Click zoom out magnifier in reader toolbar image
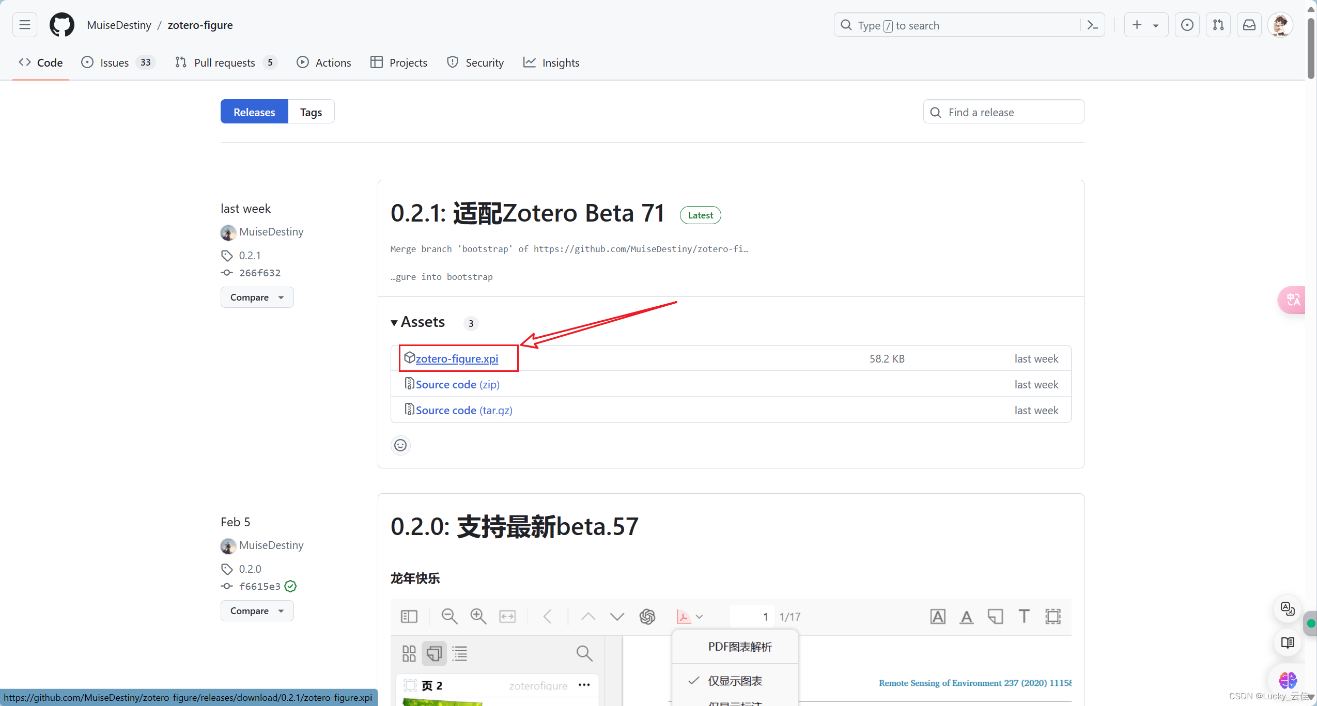Image resolution: width=1317 pixels, height=706 pixels. point(449,616)
